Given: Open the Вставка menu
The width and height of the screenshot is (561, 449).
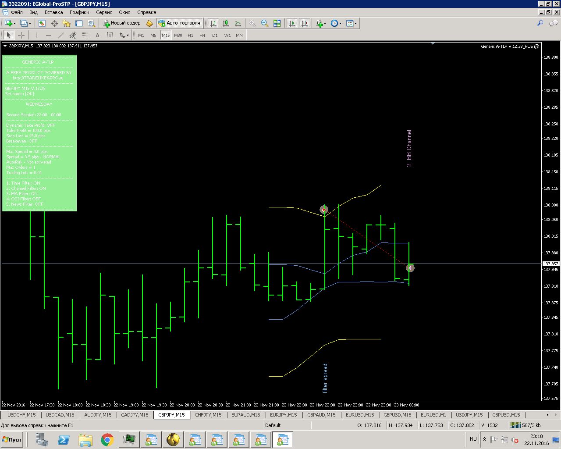Looking at the screenshot, I should pos(54,12).
